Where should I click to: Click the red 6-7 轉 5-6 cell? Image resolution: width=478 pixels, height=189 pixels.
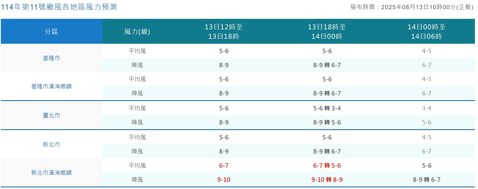[x=327, y=165]
